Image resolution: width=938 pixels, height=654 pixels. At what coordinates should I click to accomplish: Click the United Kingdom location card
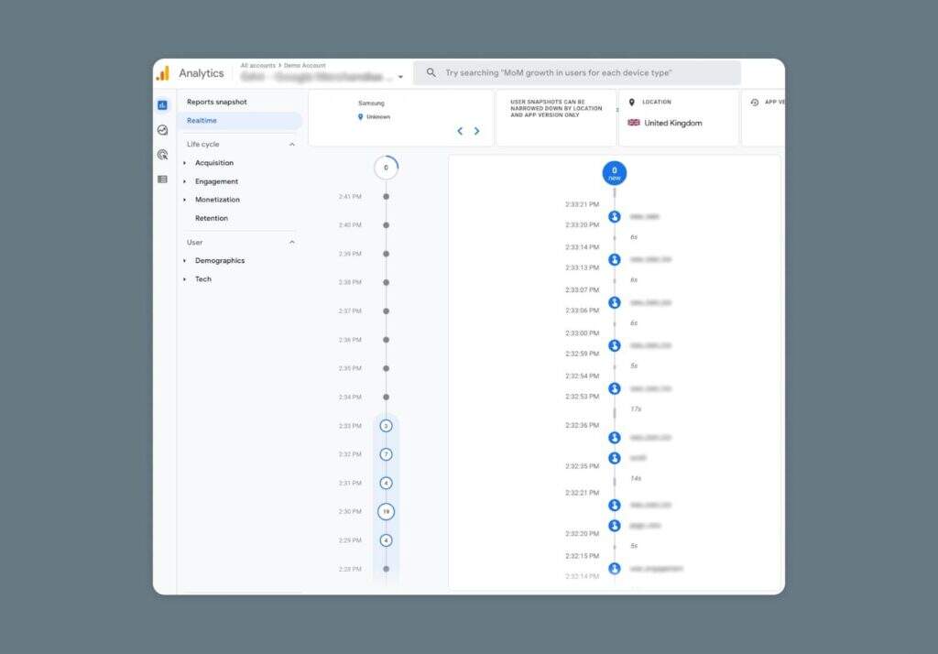[x=678, y=118]
